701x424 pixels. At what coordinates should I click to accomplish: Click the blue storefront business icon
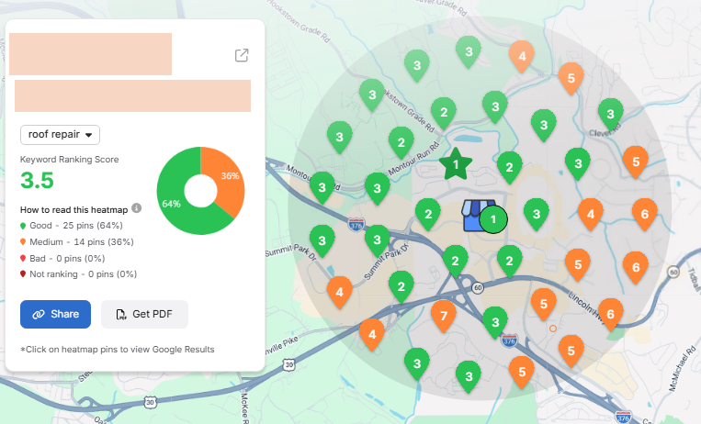tap(474, 216)
